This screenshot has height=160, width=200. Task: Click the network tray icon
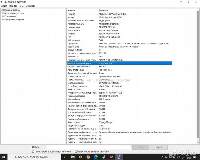(170, 157)
